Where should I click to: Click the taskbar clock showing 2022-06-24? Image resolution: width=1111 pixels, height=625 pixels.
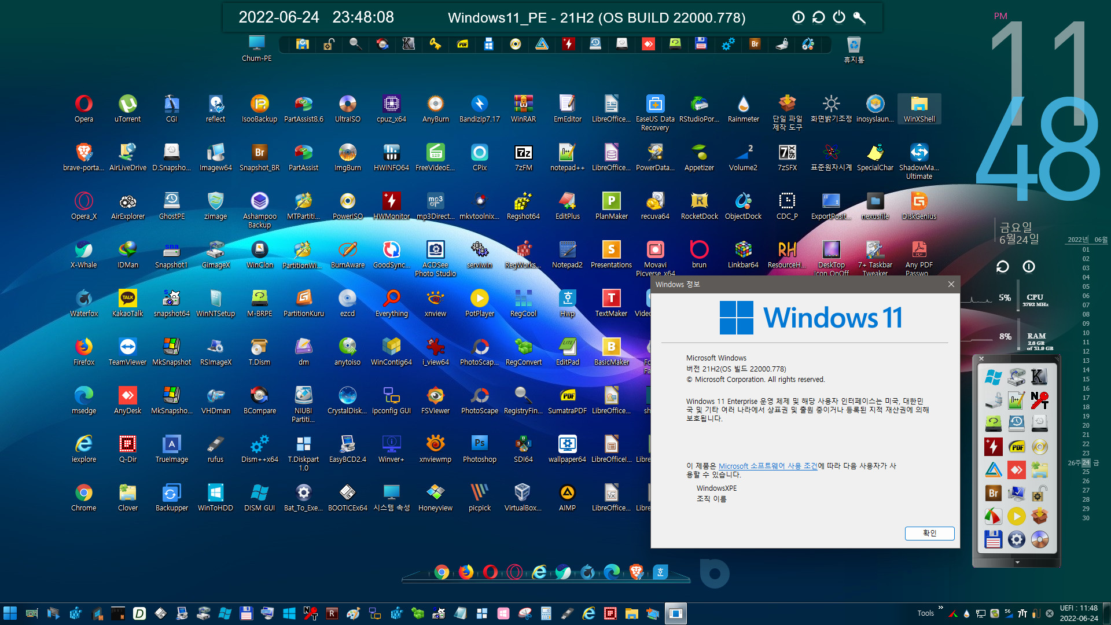click(x=1079, y=613)
